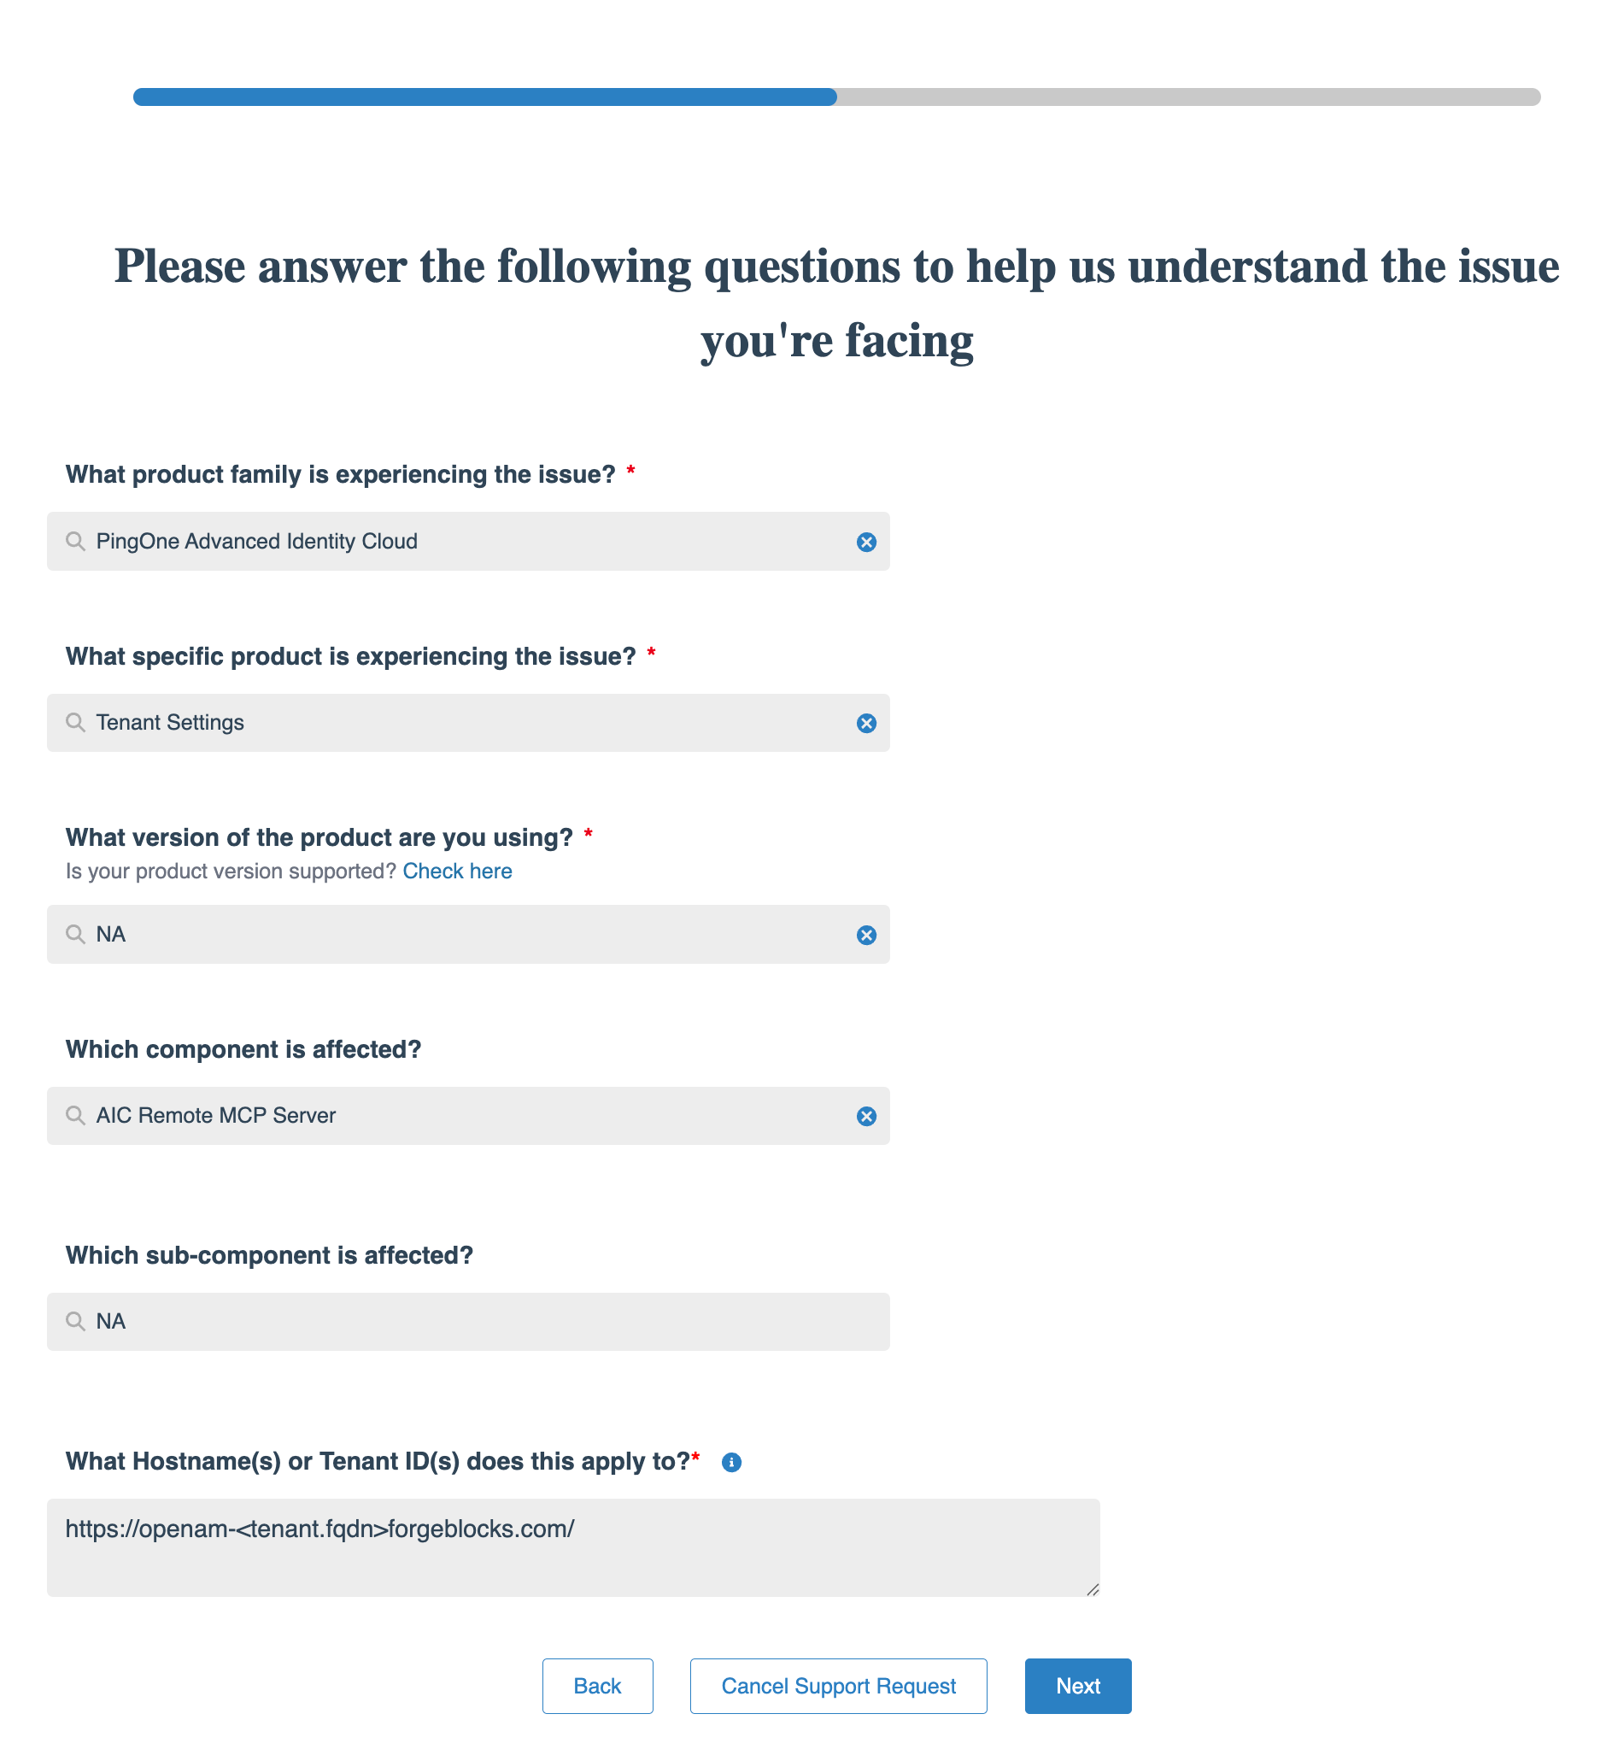The image size is (1606, 1755).
Task: Open the product version lookup field
Action: 468,934
